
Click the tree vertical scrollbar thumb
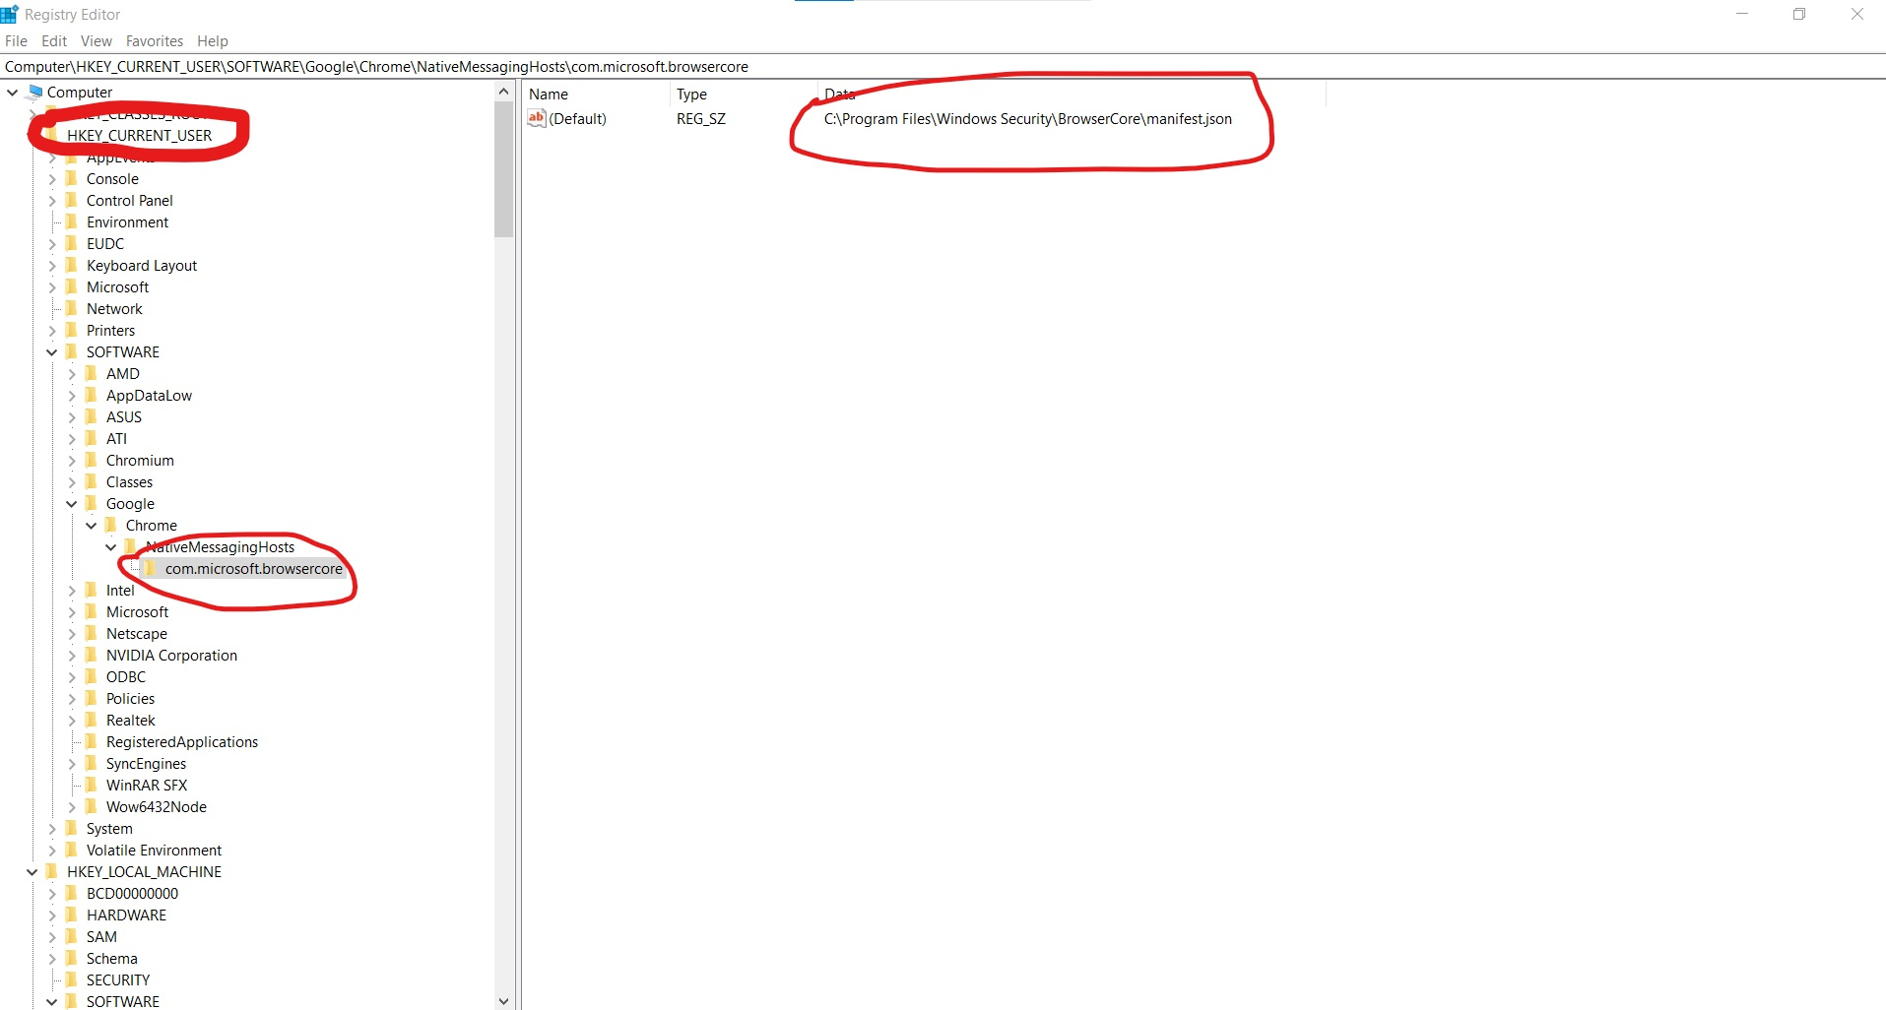(504, 169)
